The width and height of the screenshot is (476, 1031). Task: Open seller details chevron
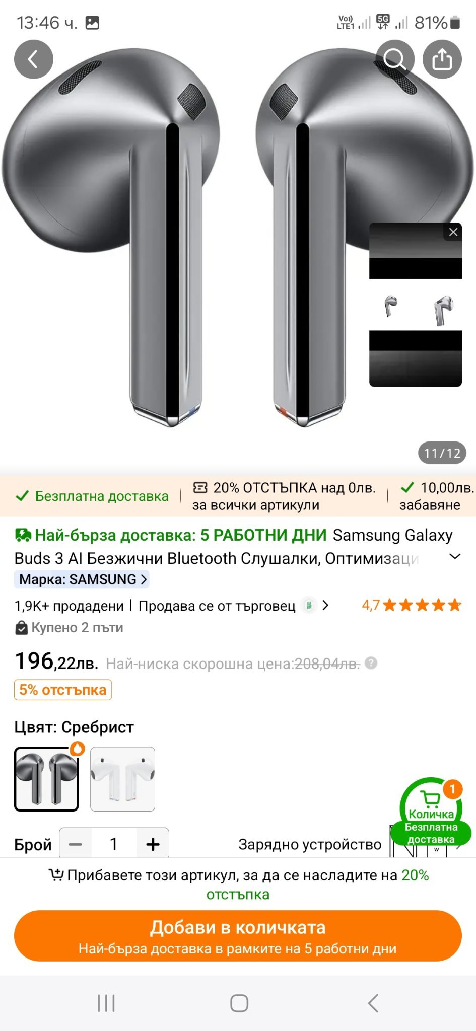[x=325, y=605]
